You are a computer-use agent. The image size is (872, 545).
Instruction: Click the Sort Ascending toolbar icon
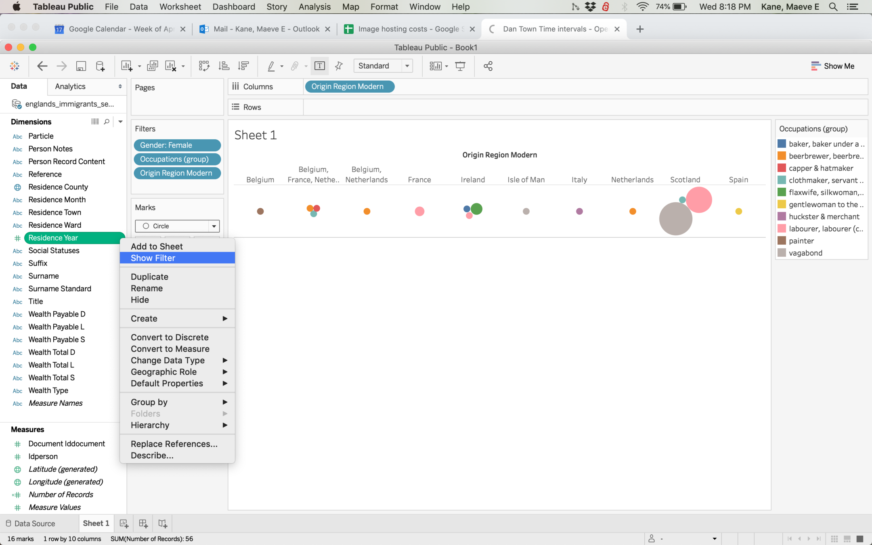pos(224,66)
